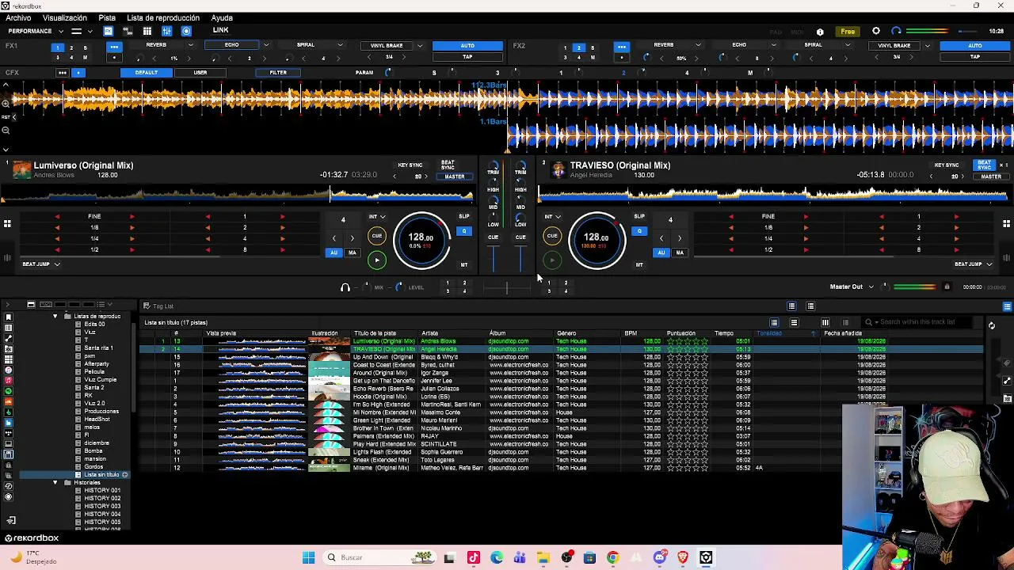Enable MT master tempo on deck 2
This screenshot has height=570, width=1014.
639,264
